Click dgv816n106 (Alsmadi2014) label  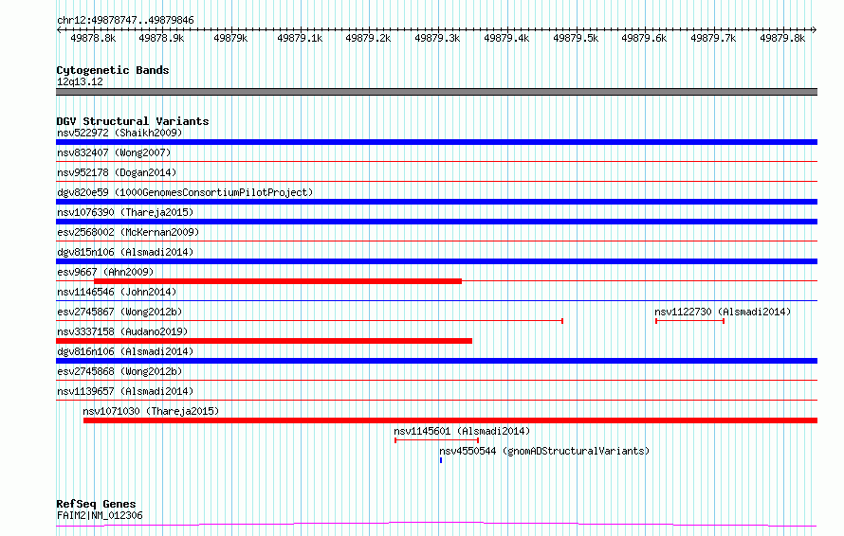(125, 351)
